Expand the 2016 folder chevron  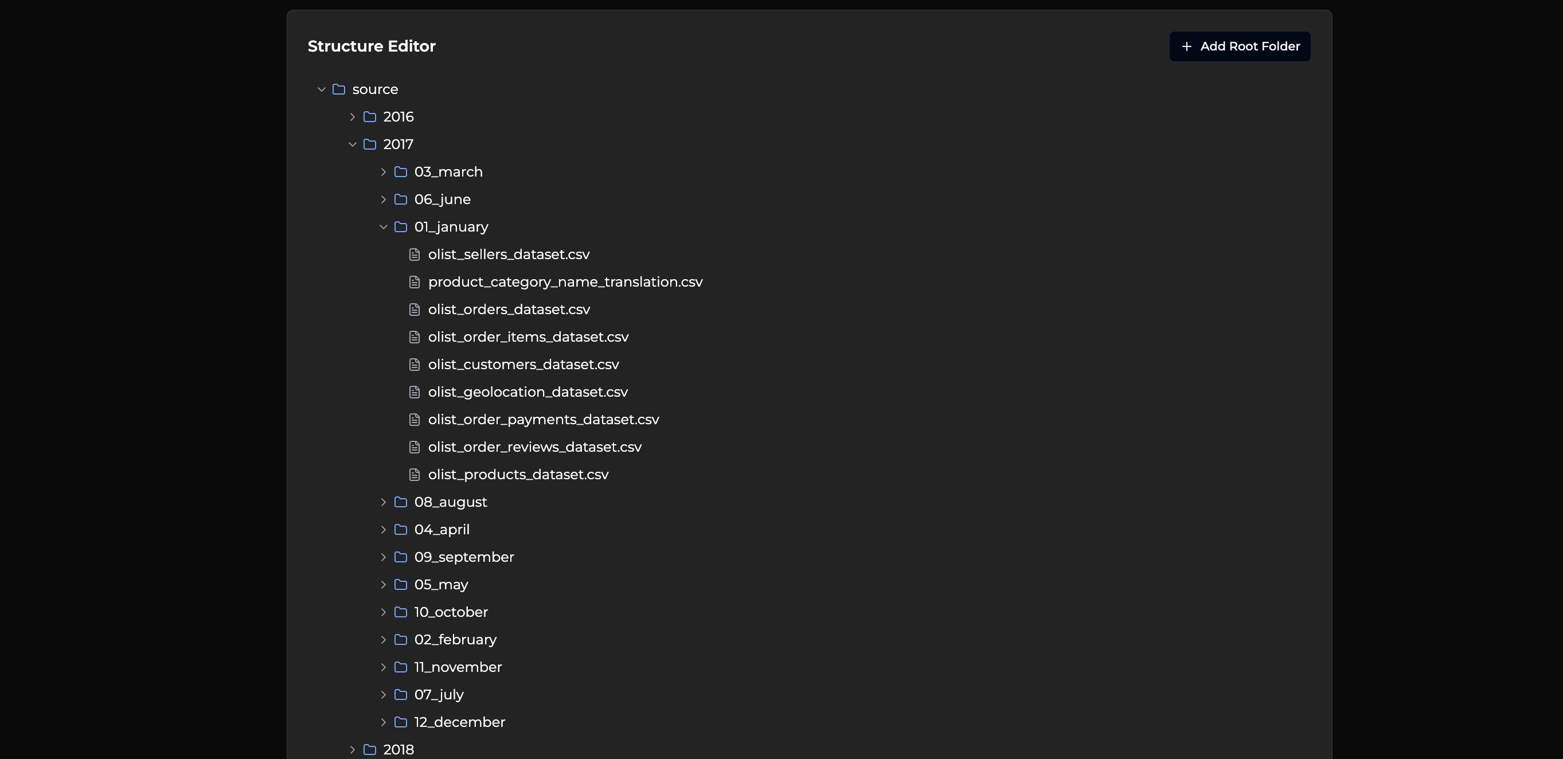[x=353, y=116]
